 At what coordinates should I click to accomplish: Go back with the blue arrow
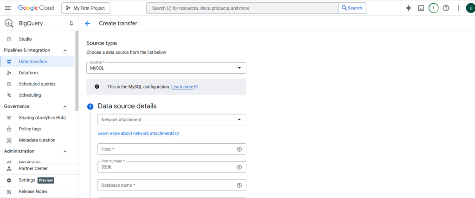(x=88, y=23)
